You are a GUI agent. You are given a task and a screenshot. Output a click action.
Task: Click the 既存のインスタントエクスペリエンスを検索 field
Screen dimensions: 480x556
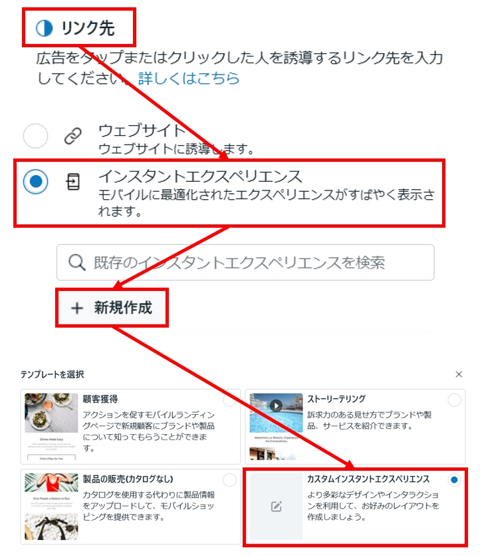coord(245,262)
